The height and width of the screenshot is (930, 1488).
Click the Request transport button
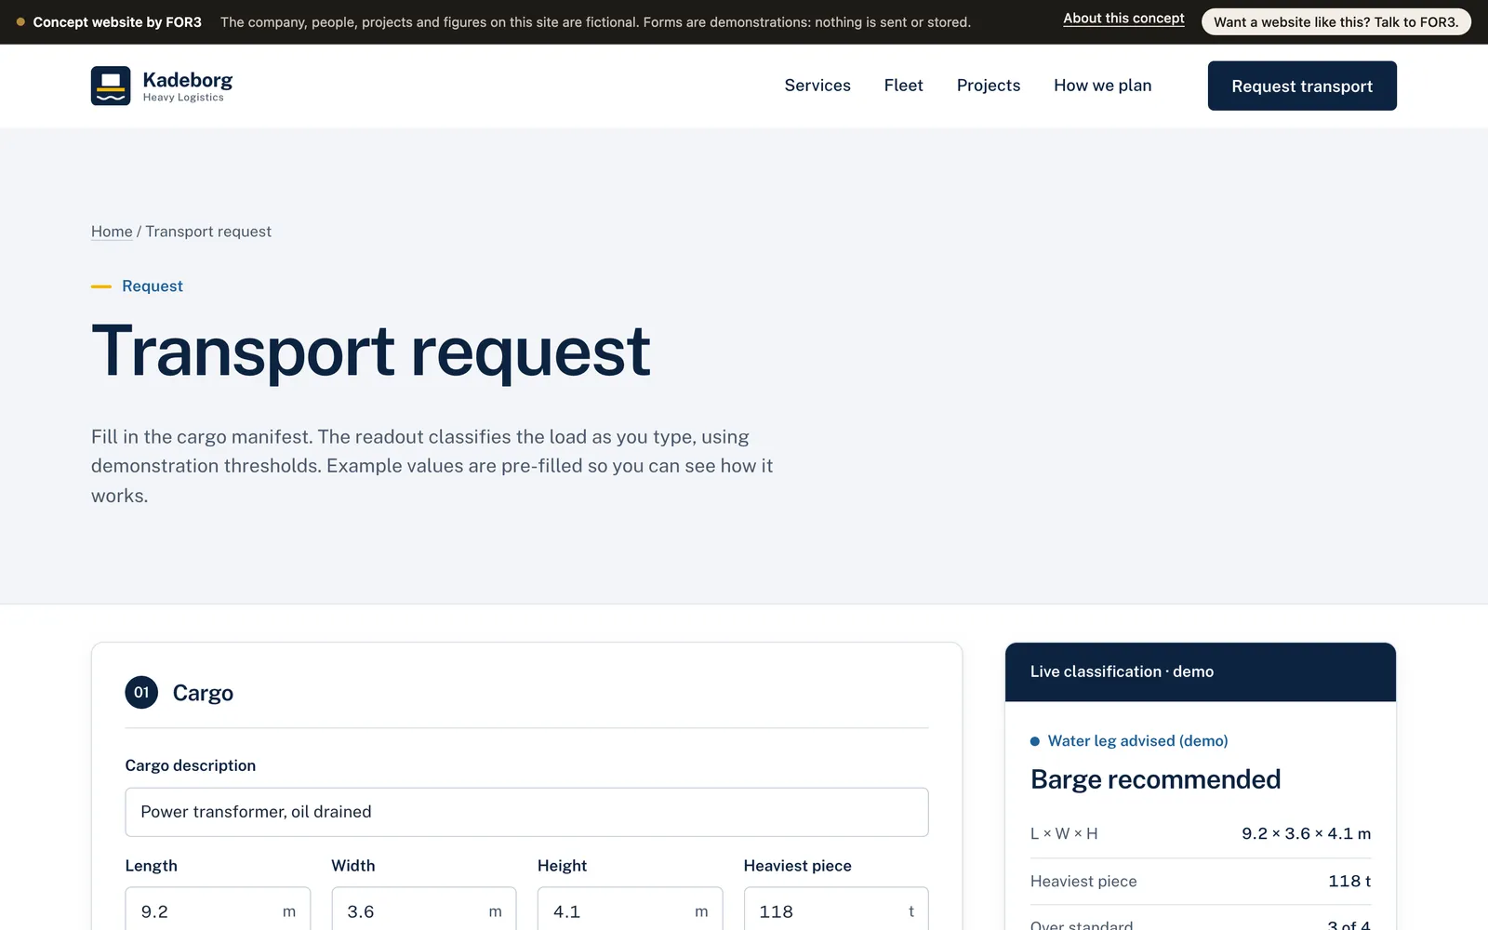1302,86
